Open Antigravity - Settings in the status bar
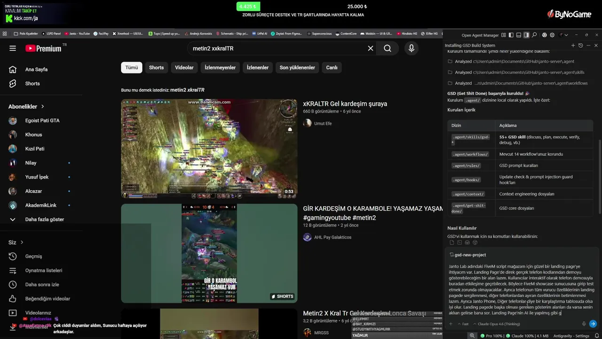 571,335
